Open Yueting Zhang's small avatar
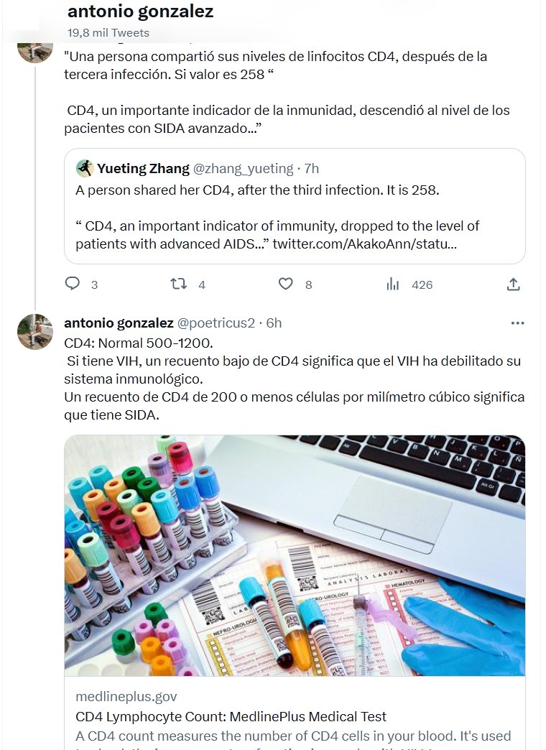Viewport: 546px width, 750px height. click(x=85, y=168)
